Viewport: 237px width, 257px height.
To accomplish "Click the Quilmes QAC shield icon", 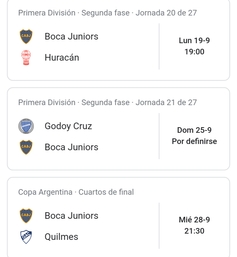I will click(26, 237).
